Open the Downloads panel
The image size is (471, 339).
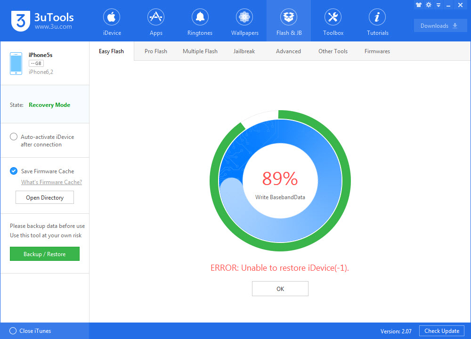[440, 26]
